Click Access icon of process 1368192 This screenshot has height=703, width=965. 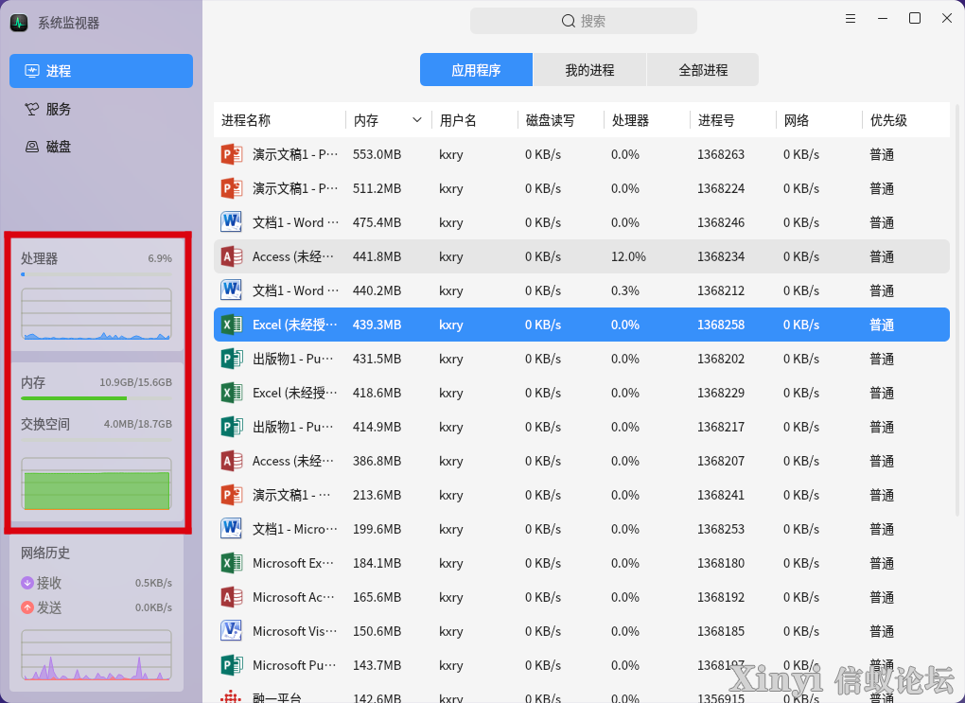click(232, 597)
